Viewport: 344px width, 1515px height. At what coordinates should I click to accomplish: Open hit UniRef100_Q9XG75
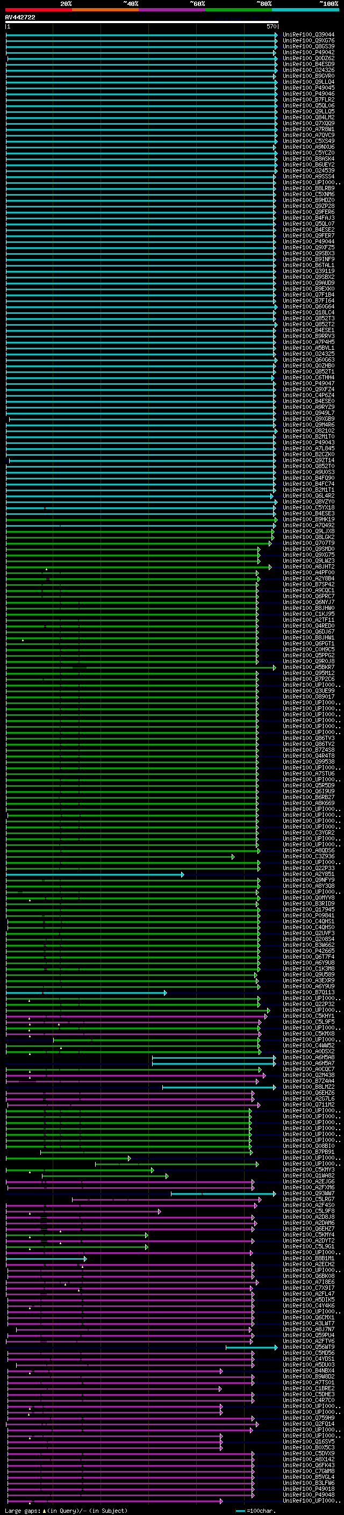pos(308,555)
